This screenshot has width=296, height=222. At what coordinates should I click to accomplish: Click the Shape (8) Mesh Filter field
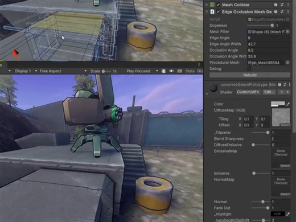coord(266,32)
